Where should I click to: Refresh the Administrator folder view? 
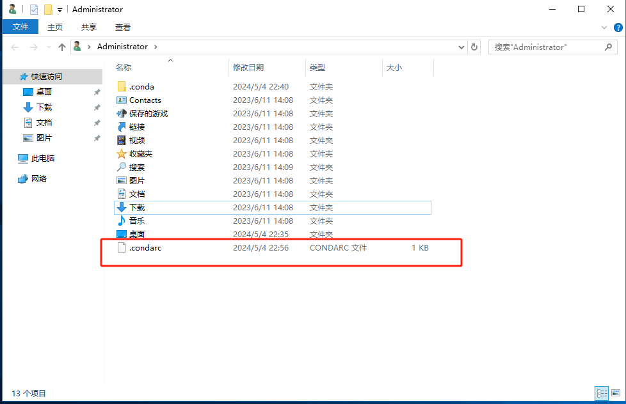[x=474, y=47]
